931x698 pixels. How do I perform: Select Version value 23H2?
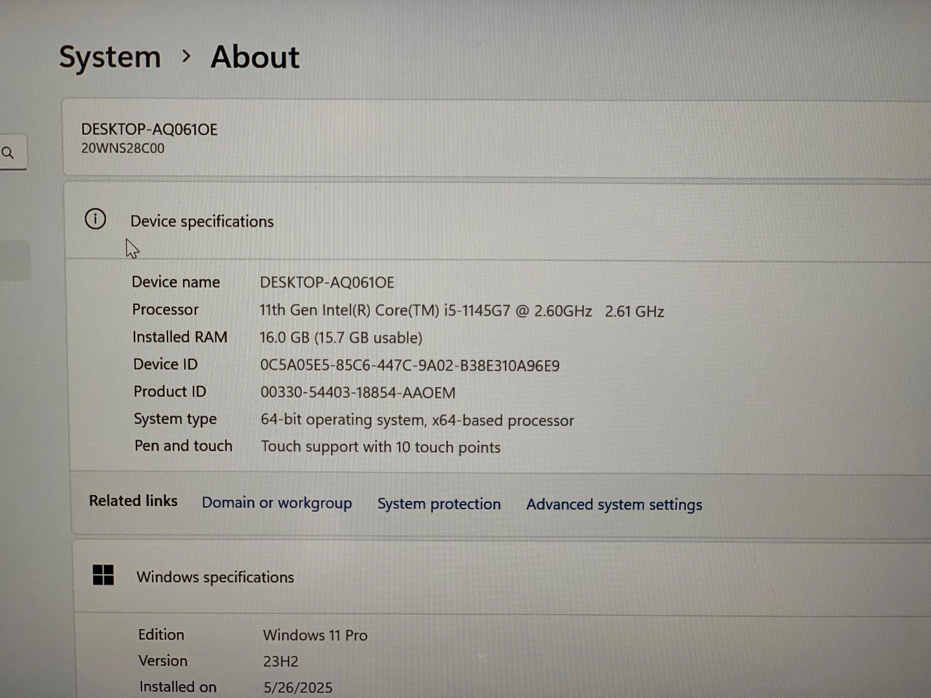pyautogui.click(x=281, y=662)
